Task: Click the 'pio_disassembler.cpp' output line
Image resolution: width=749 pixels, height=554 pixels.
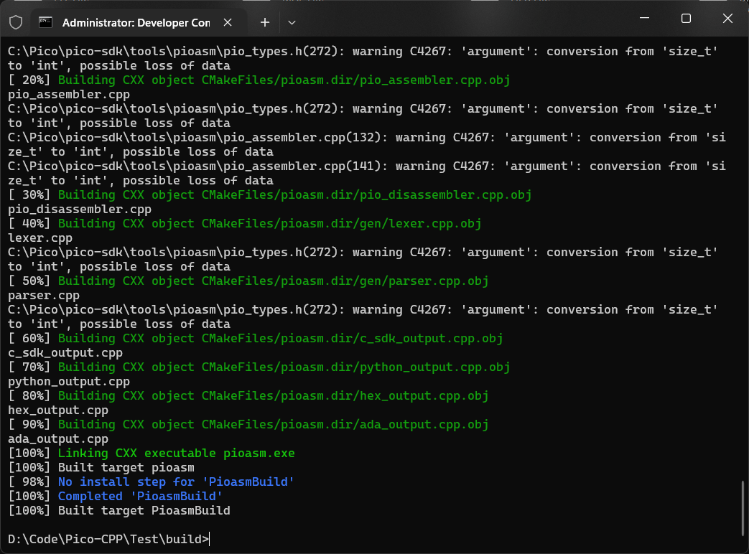Action: [x=80, y=210]
